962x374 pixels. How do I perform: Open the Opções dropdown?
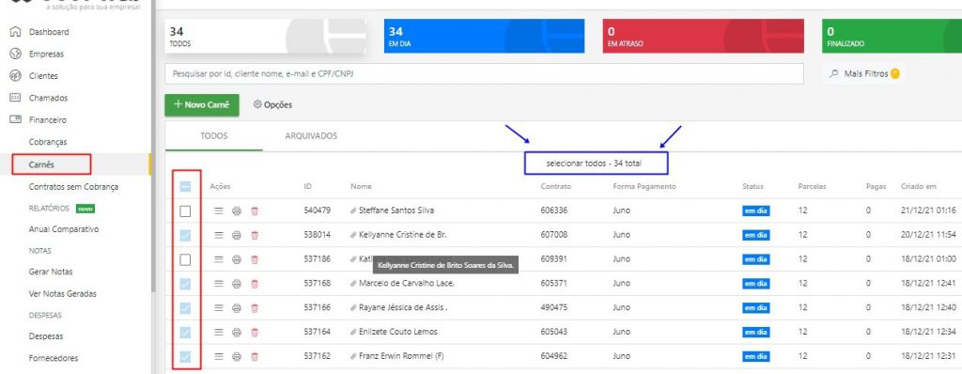coord(273,105)
